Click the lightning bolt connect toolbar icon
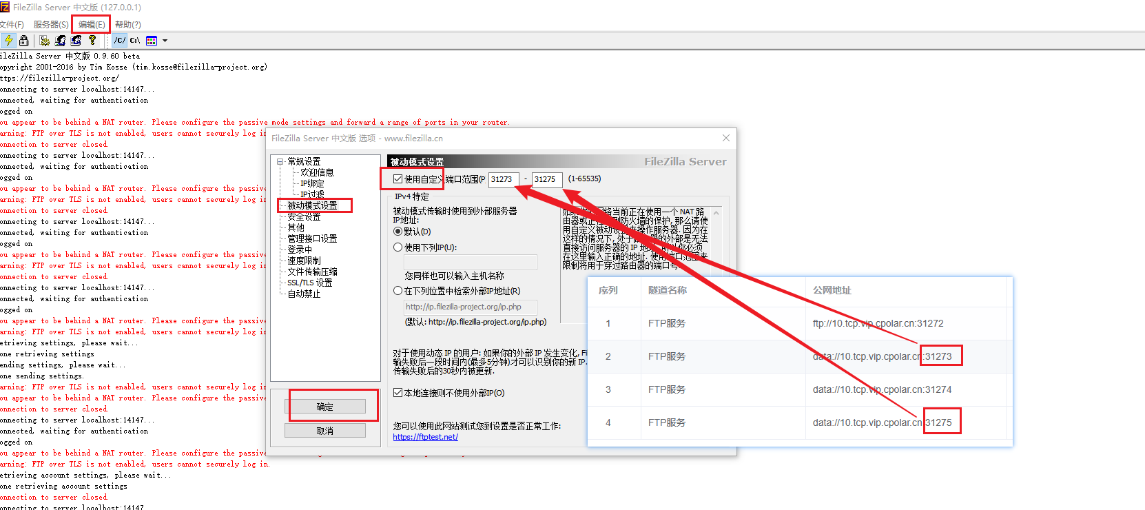 tap(8, 41)
